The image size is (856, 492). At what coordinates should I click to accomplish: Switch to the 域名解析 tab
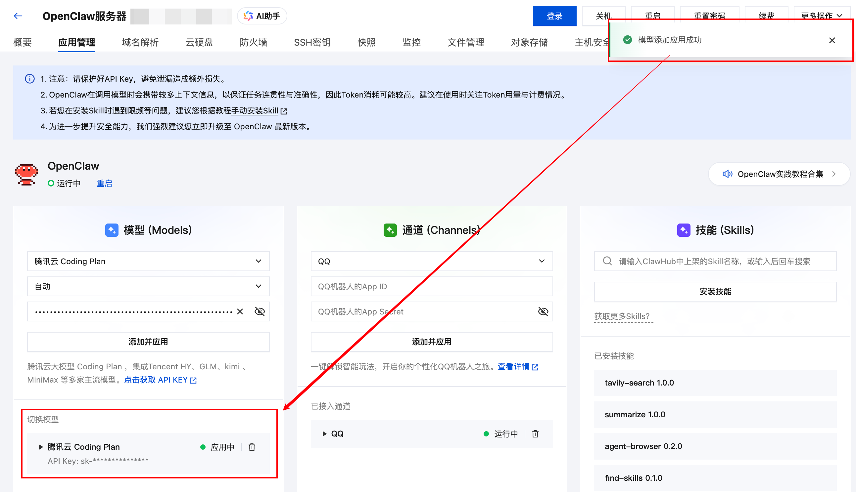(x=140, y=42)
